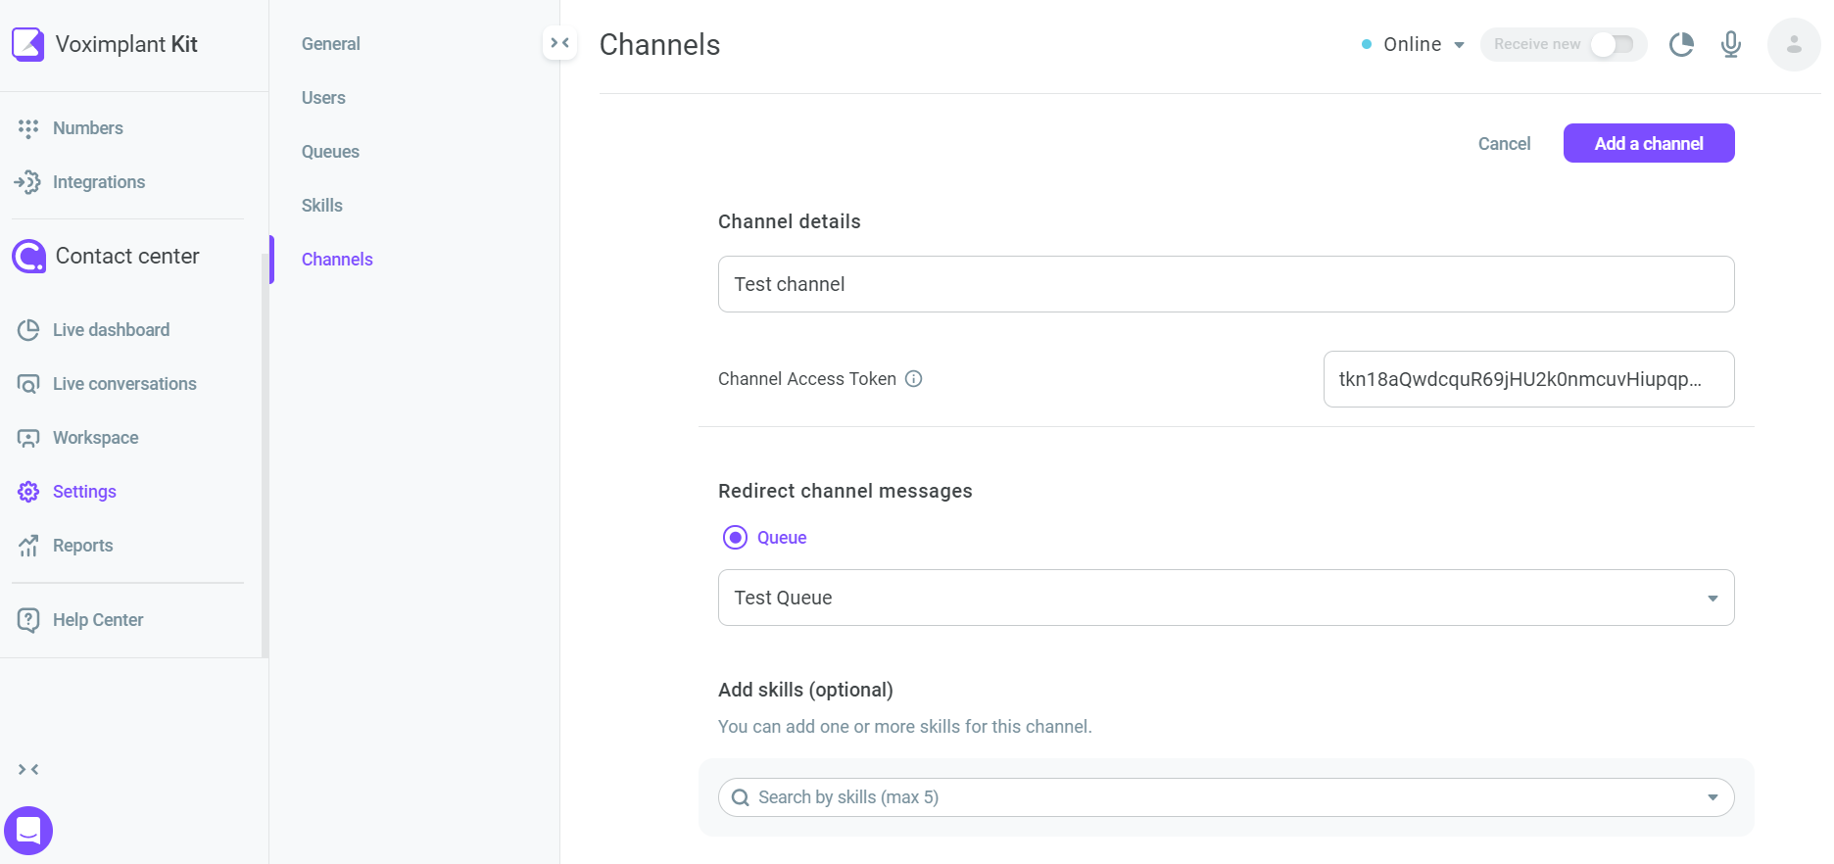
Task: Expand the skills search dropdown arrow
Action: click(1713, 797)
